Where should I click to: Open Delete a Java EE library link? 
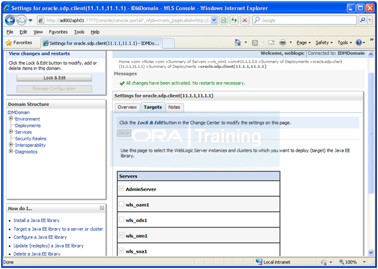37,254
